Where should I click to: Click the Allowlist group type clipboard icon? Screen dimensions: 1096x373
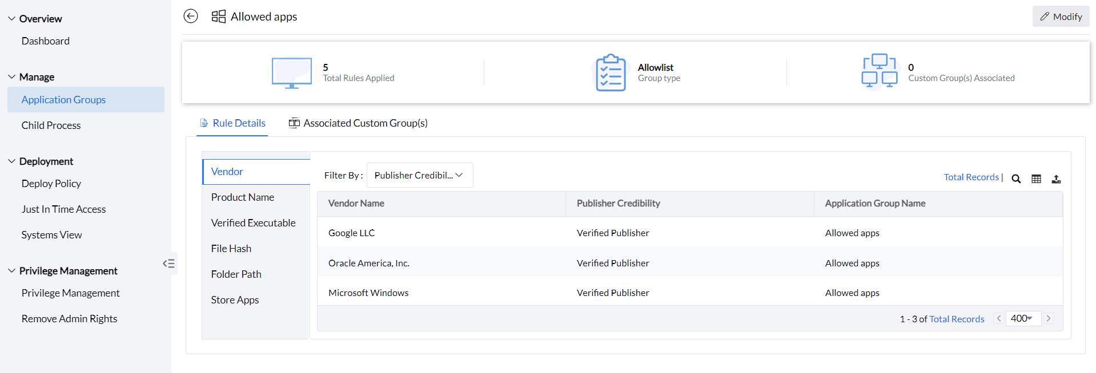tap(611, 72)
